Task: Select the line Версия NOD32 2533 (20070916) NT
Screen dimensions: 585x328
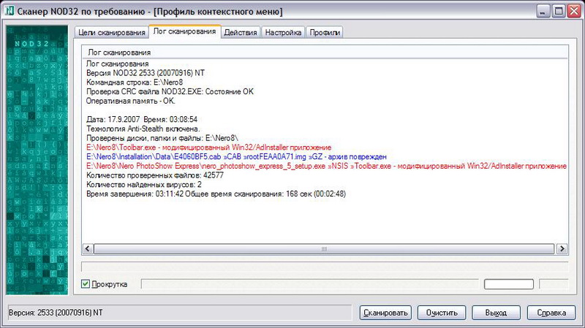Action: [146, 73]
